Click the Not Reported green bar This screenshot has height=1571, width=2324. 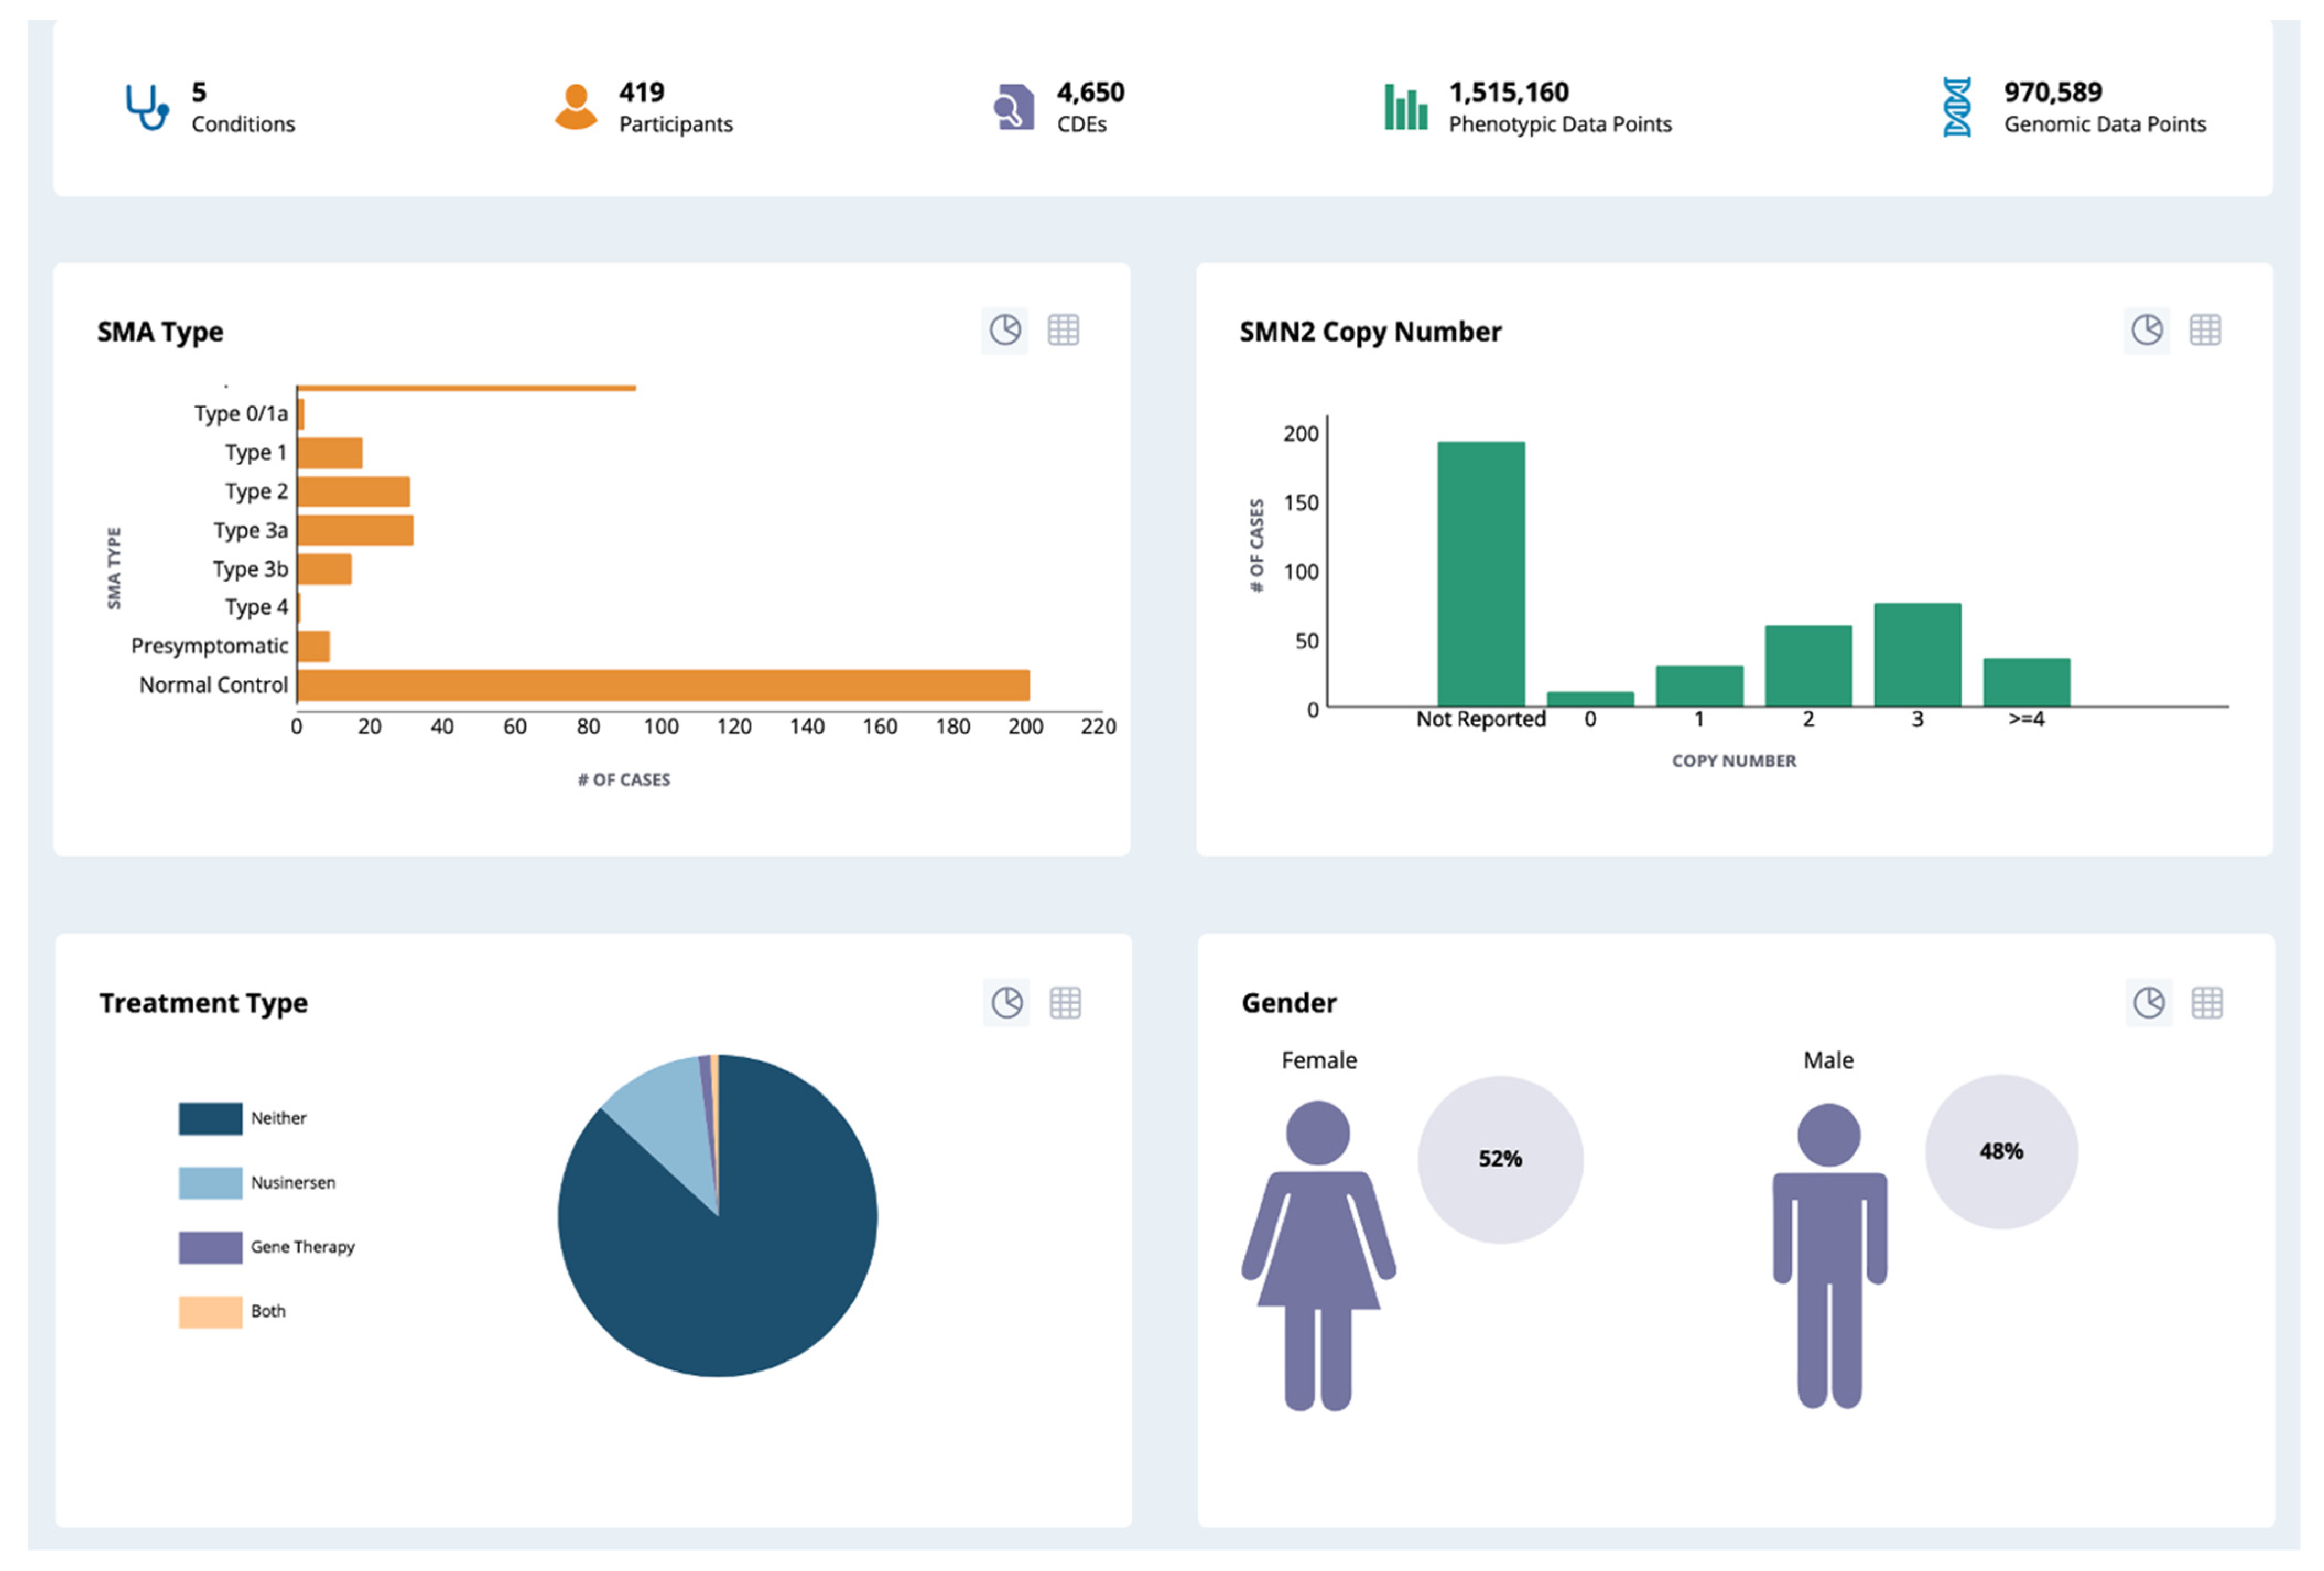pos(1480,573)
